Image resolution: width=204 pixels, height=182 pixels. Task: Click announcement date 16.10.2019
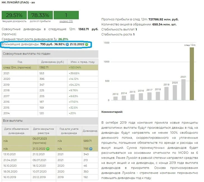10,177
